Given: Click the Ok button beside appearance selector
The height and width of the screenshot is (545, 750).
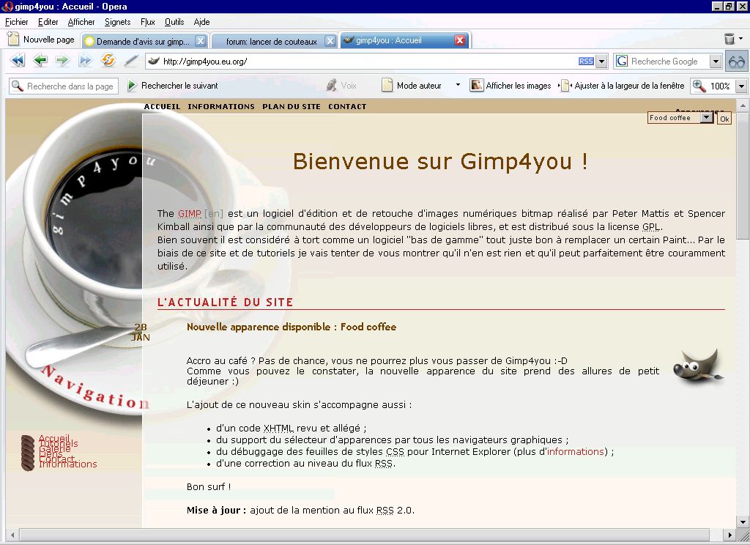Looking at the screenshot, I should point(724,119).
